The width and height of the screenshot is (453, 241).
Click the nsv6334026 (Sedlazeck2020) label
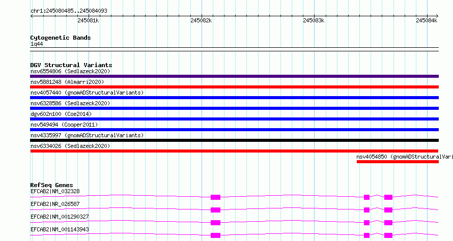tap(70, 146)
